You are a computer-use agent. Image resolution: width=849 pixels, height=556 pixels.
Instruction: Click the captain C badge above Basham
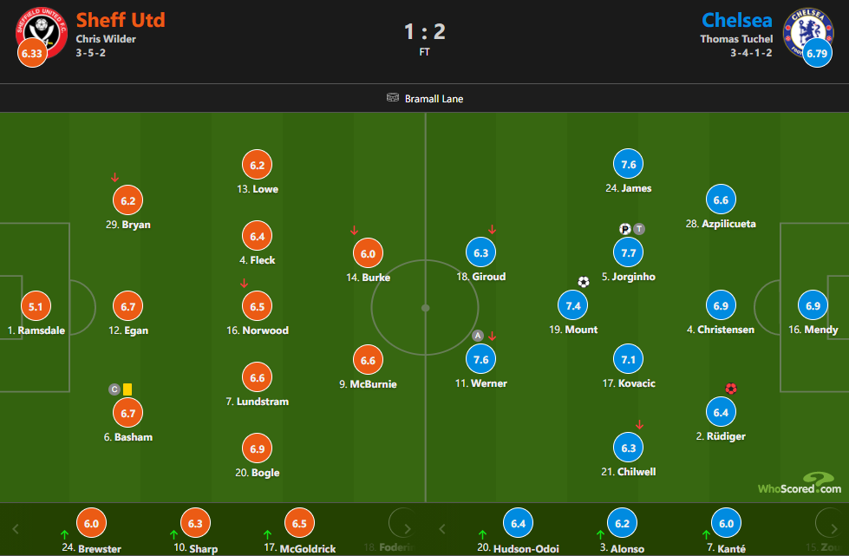pyautogui.click(x=114, y=389)
